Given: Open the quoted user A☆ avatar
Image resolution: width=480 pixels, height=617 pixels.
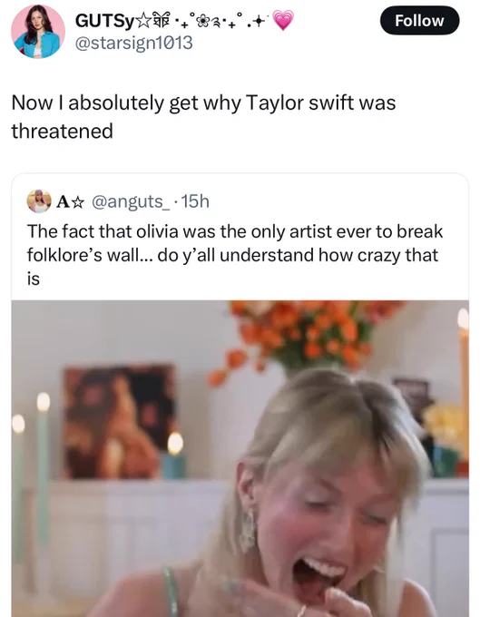Looking at the screenshot, I should (39, 201).
